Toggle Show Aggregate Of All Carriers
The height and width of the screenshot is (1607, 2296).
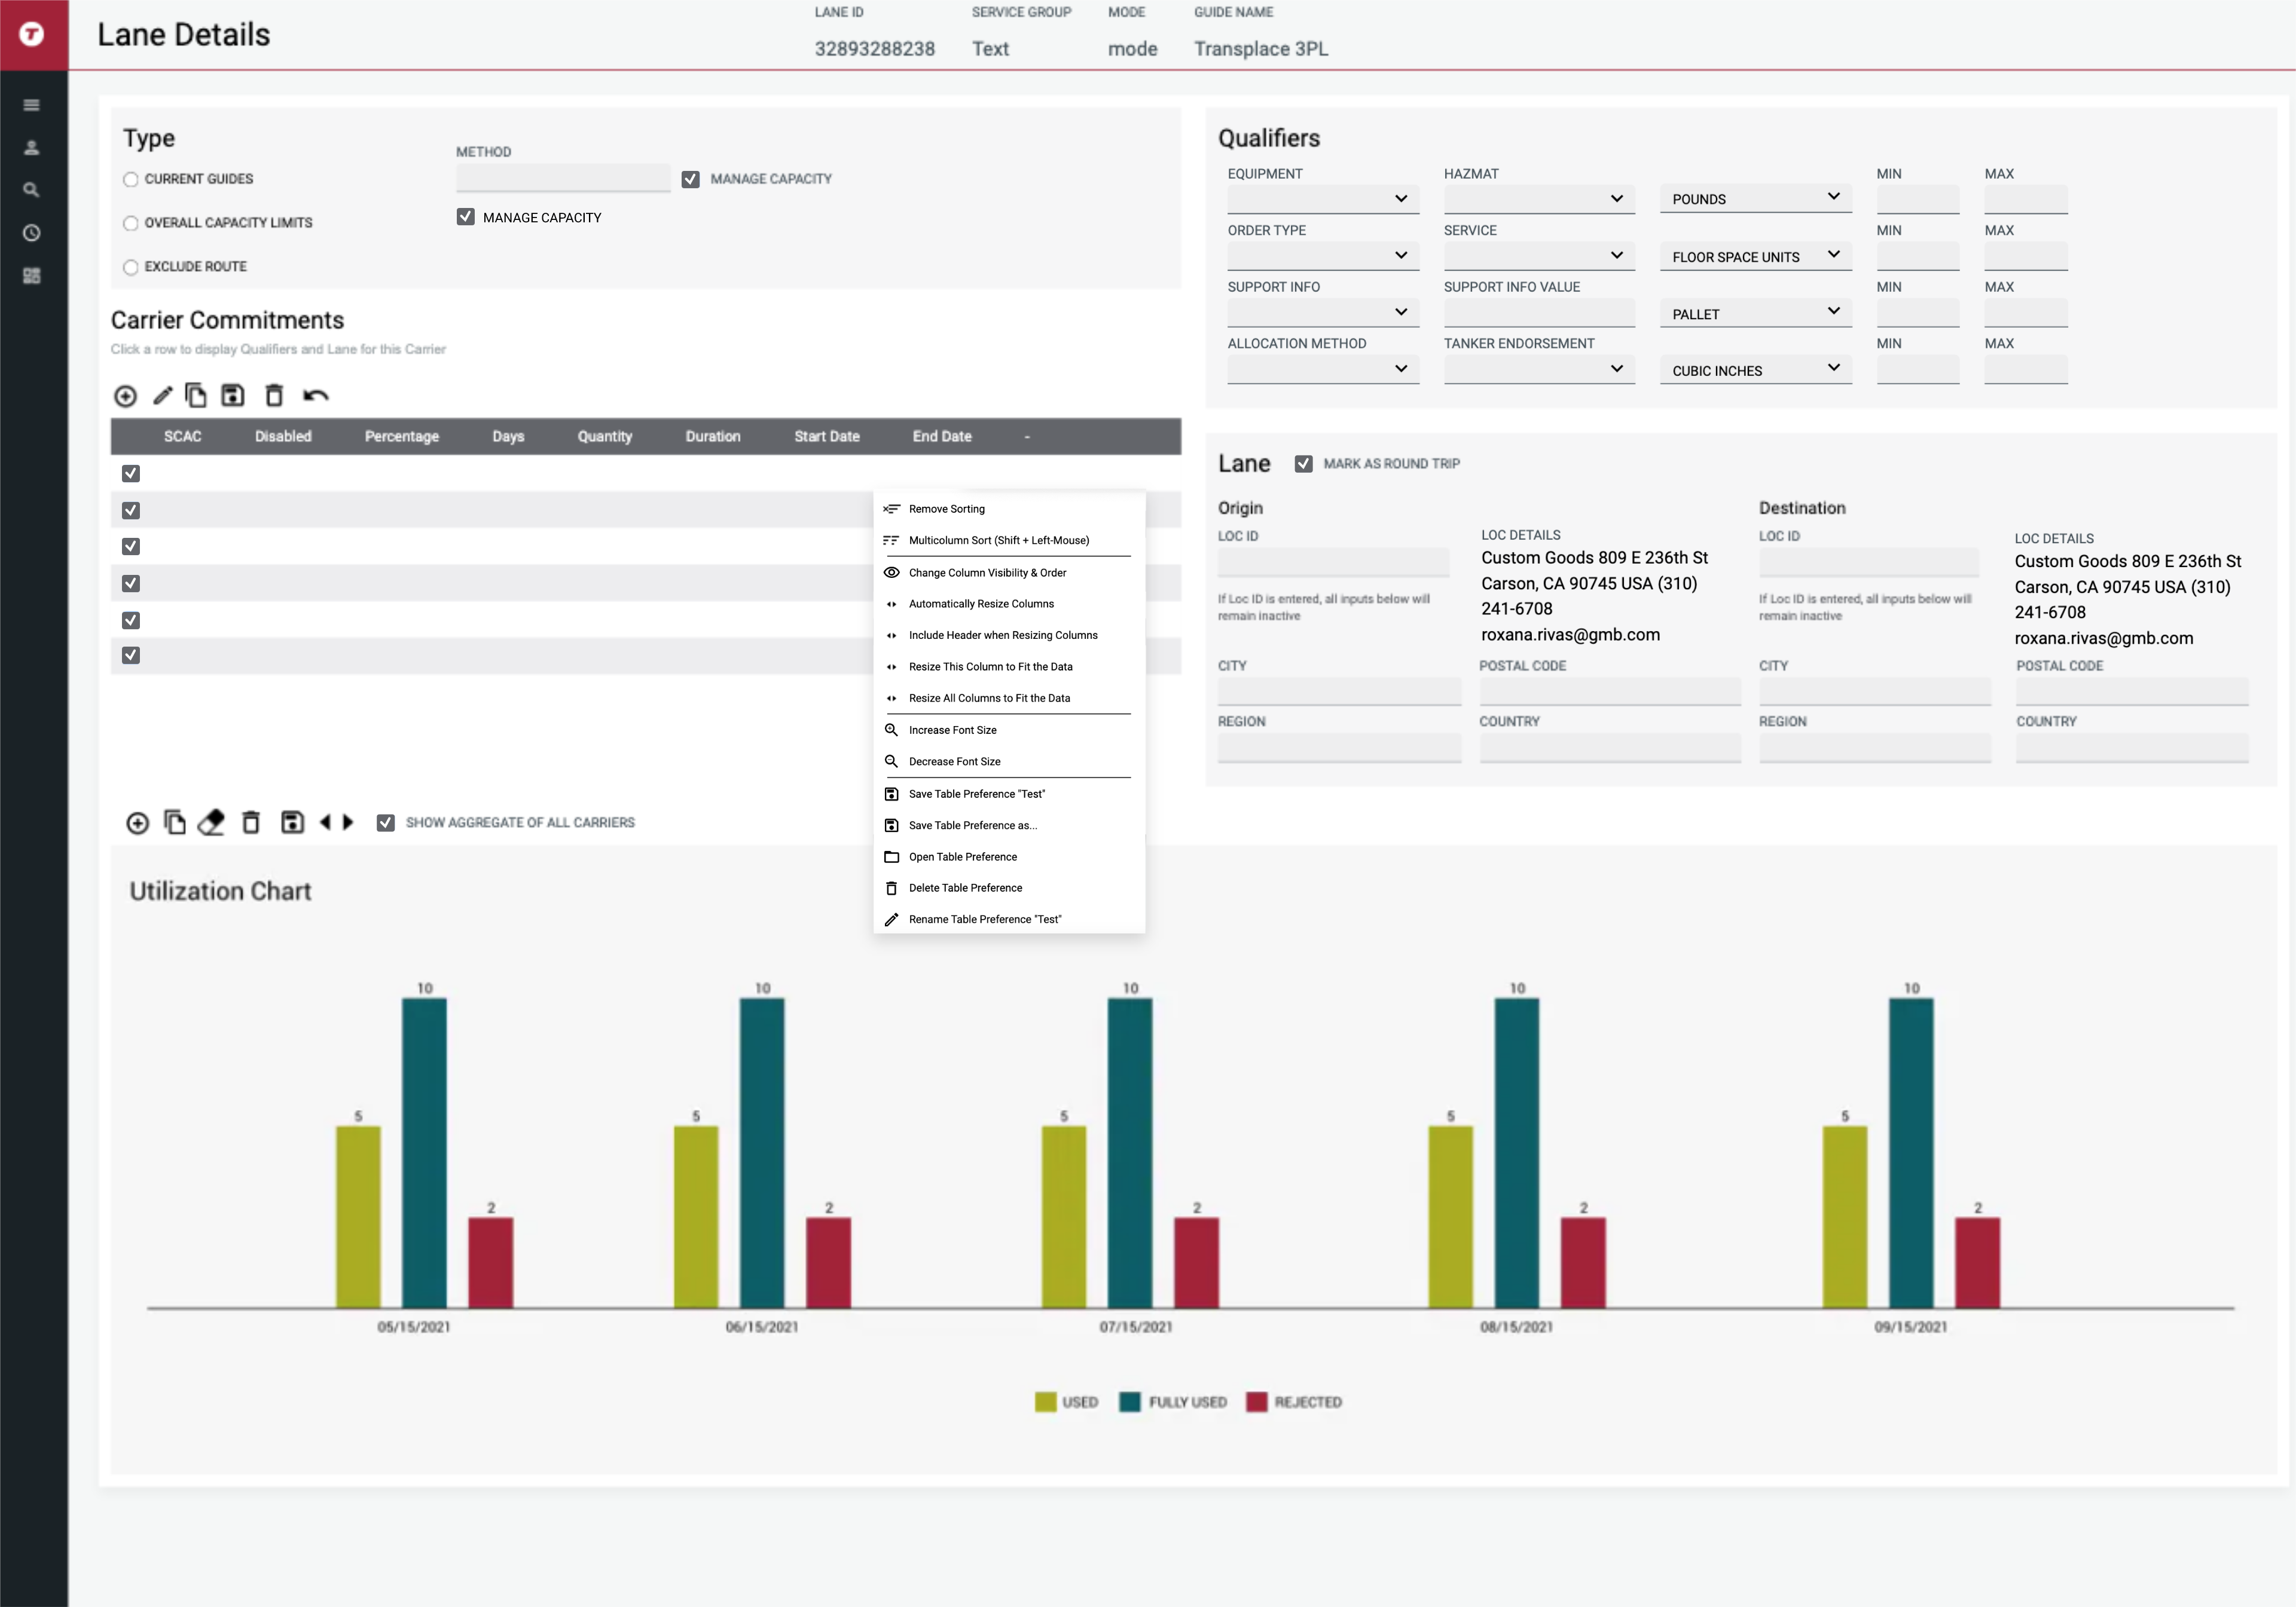(385, 822)
